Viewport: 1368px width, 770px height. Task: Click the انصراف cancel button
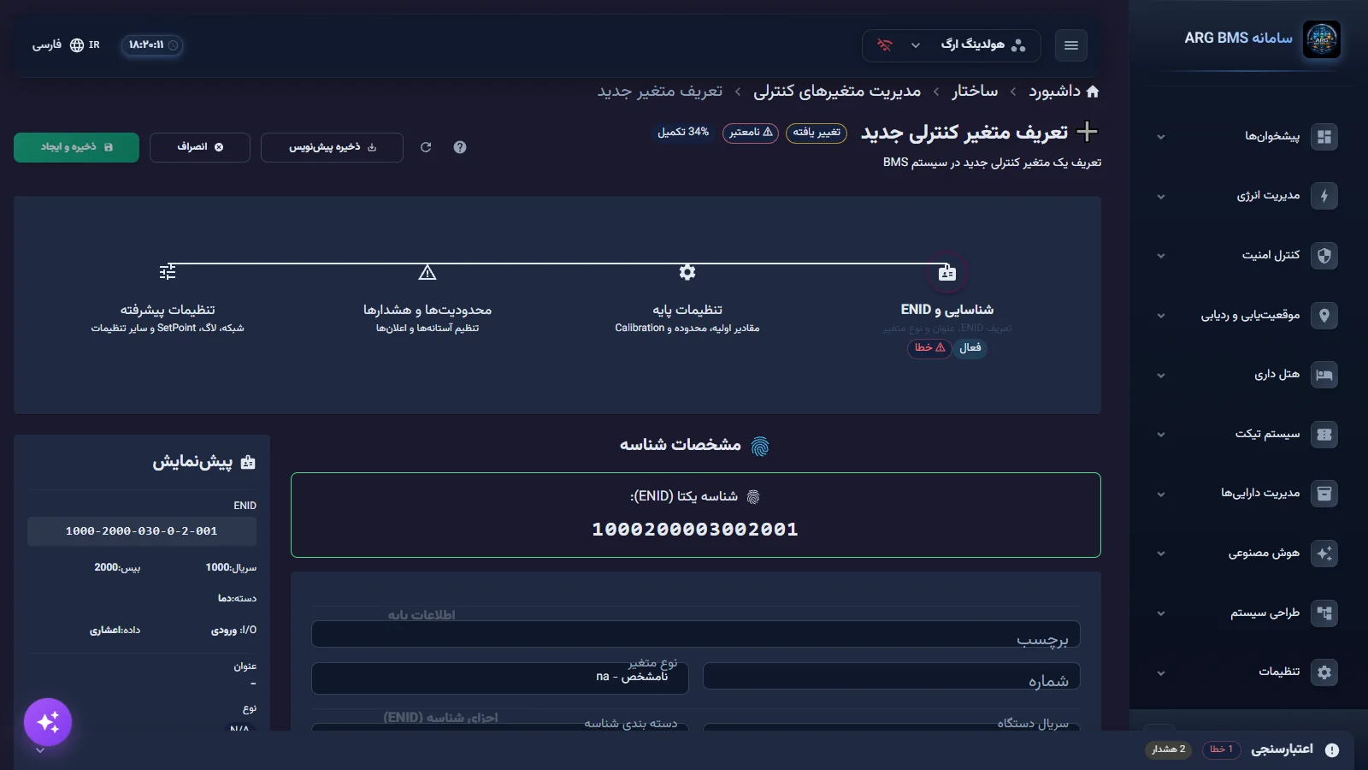tap(200, 147)
